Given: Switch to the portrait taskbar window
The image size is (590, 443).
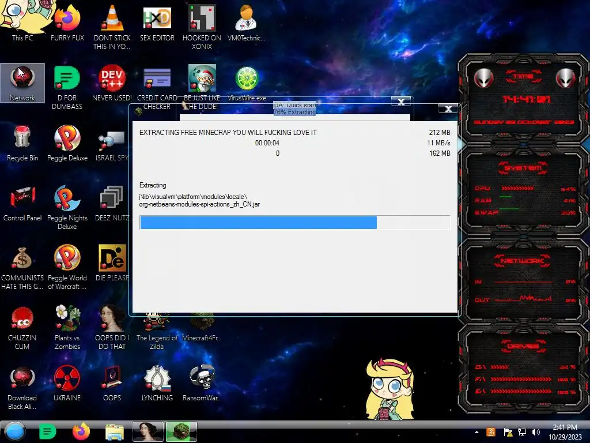Looking at the screenshot, I should (x=148, y=431).
